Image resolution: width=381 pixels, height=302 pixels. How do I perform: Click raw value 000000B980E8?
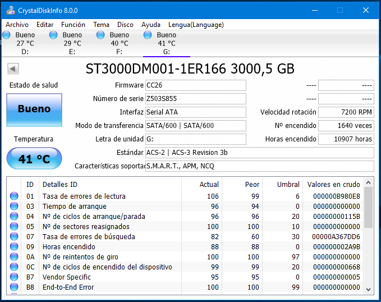pos(337,196)
